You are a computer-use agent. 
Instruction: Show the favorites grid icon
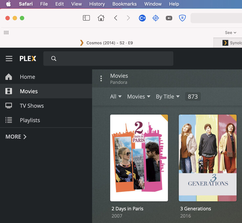coord(6,33)
